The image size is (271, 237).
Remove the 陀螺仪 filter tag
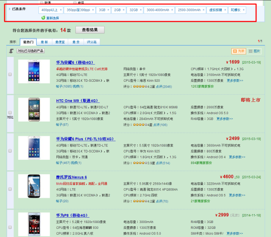point(243,10)
